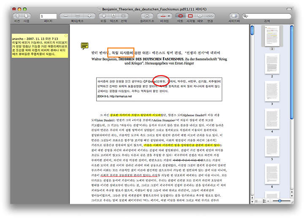The width and height of the screenshot is (304, 218).
Task: Zoom the window with green button
Action: click(25, 9)
